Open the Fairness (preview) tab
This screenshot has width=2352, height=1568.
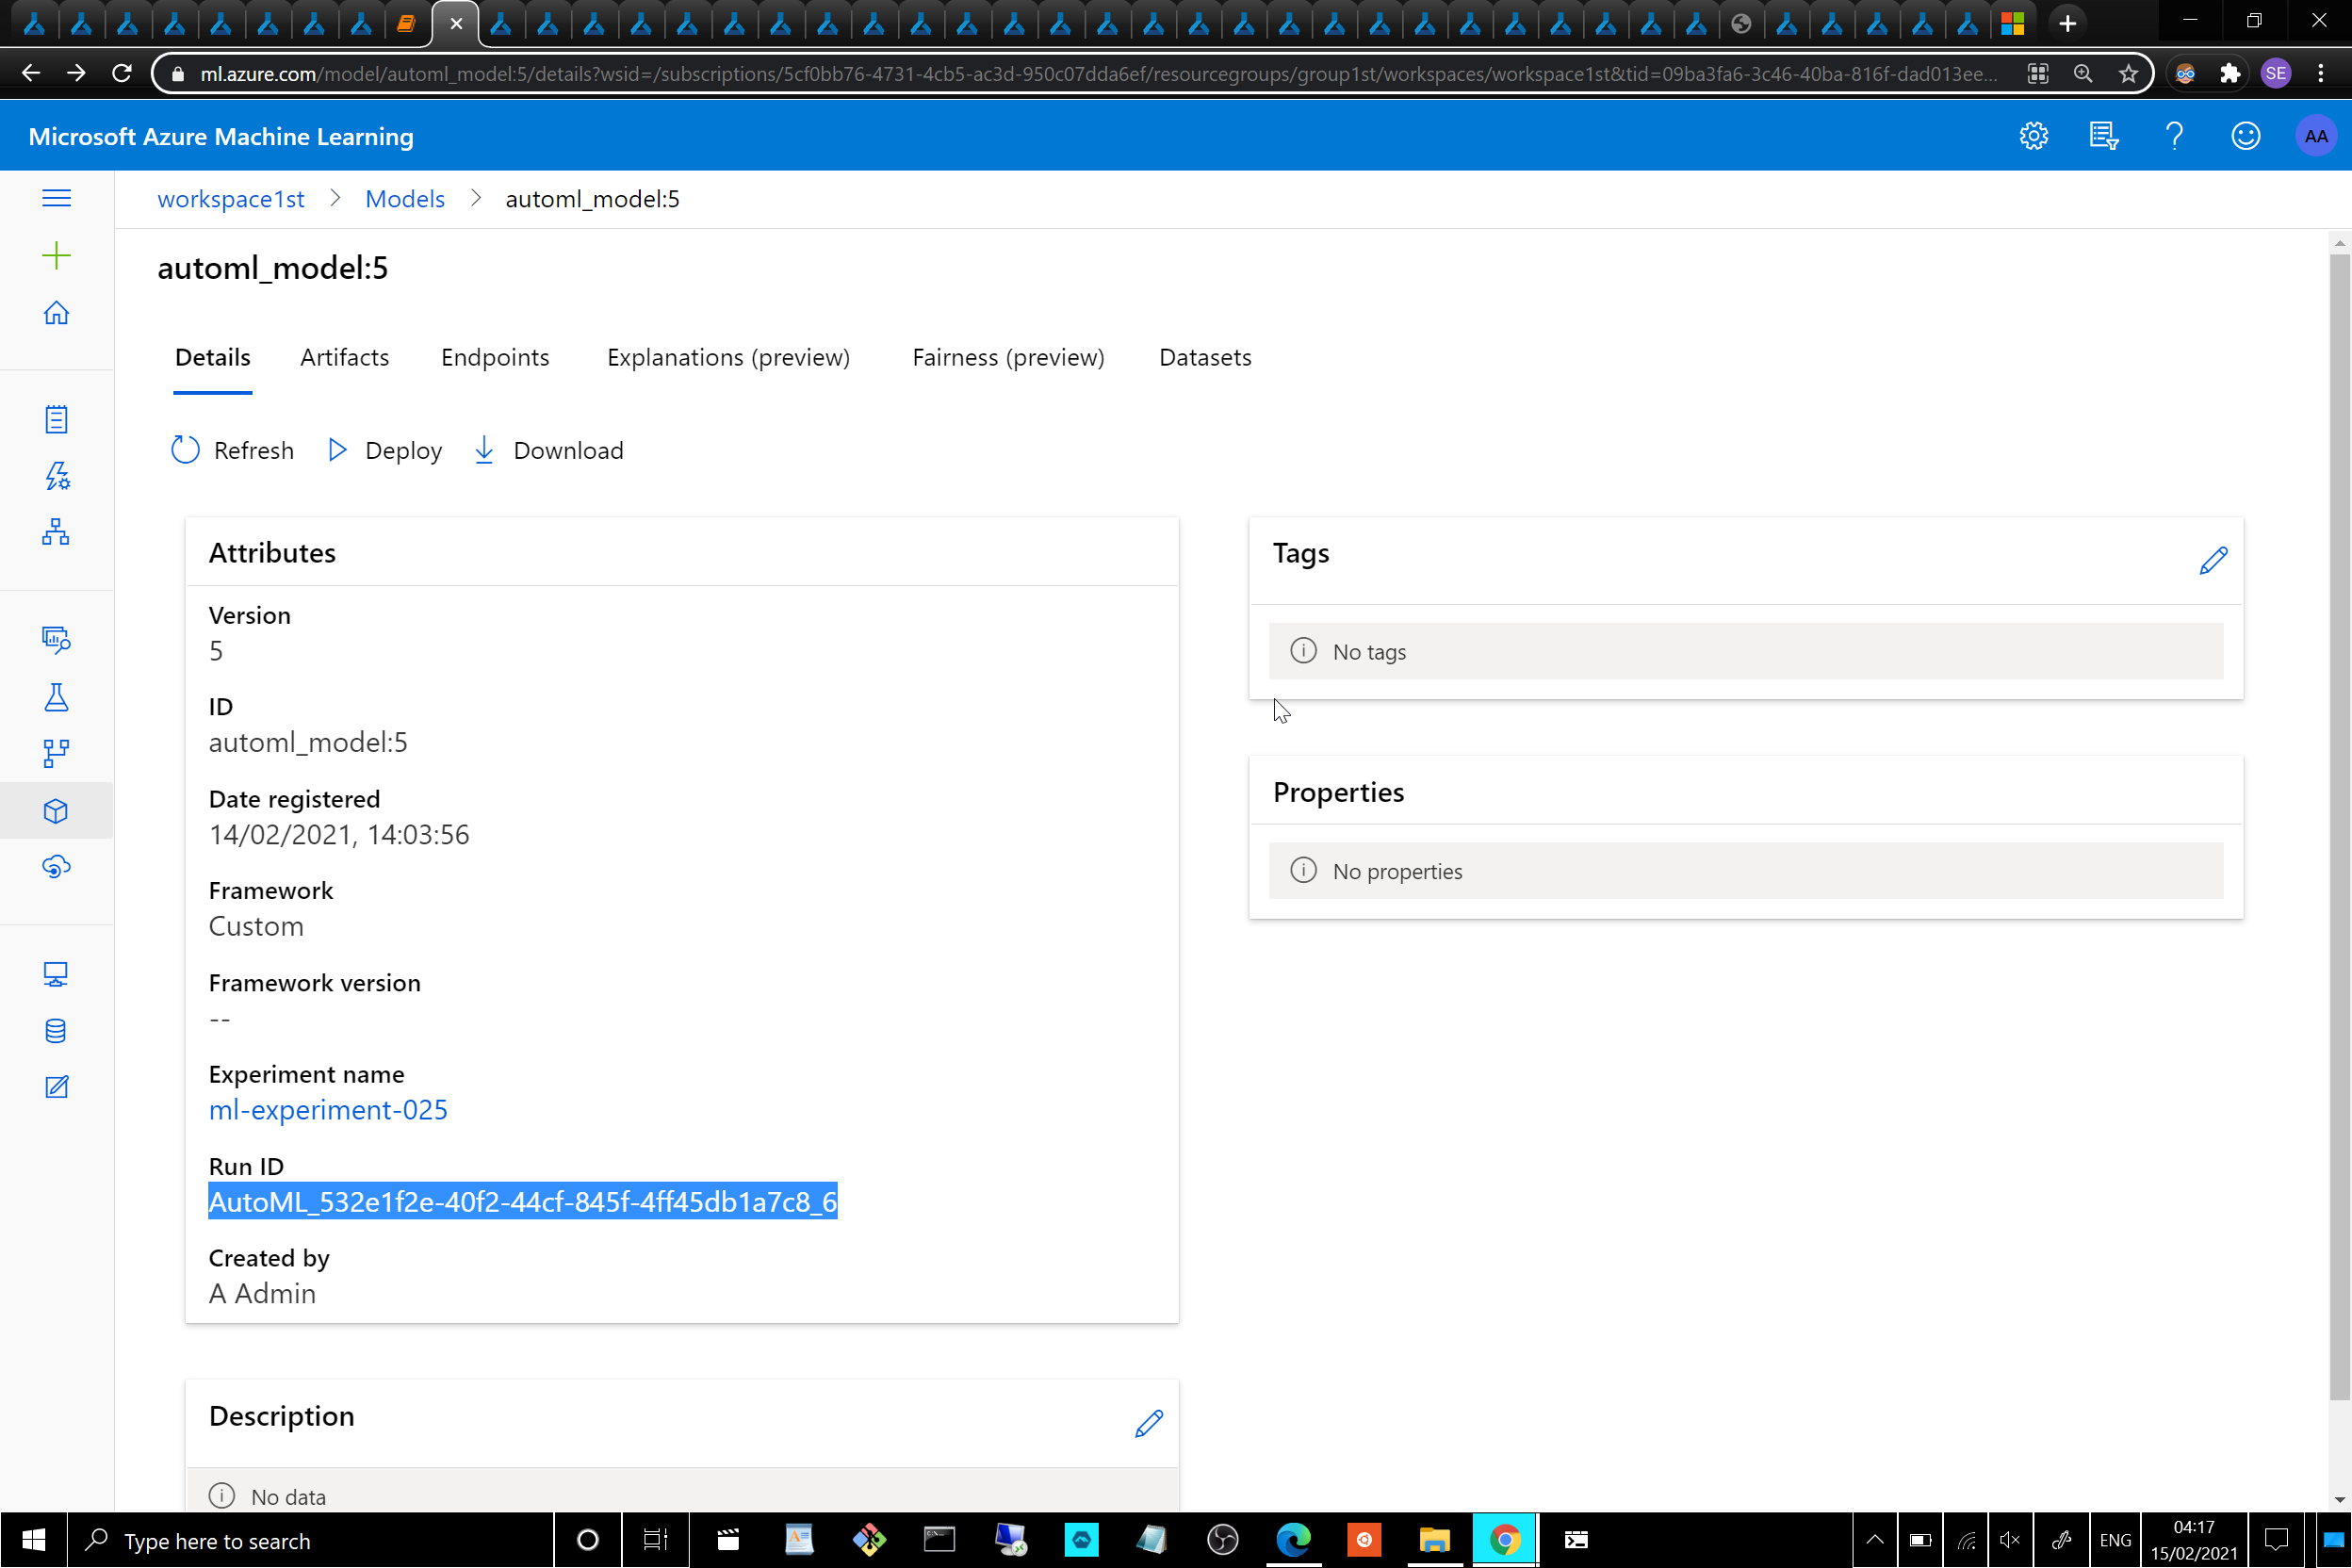click(x=1008, y=357)
